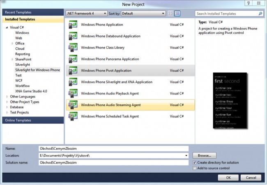Open the Recent Templates section

[33, 12]
